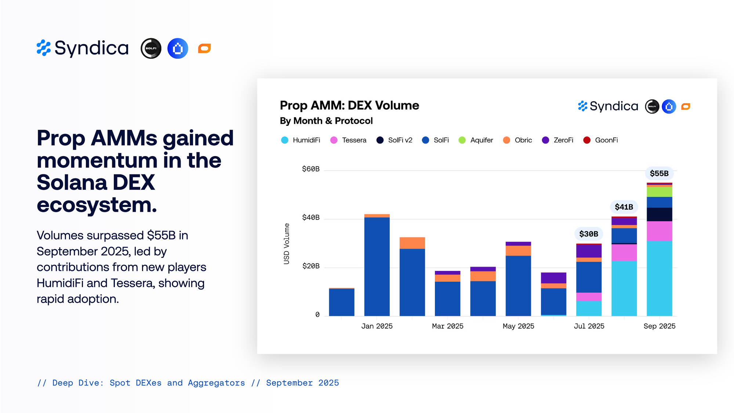Image resolution: width=734 pixels, height=413 pixels.
Task: Click the small SolFi logo inside the chart card
Action: coord(652,106)
